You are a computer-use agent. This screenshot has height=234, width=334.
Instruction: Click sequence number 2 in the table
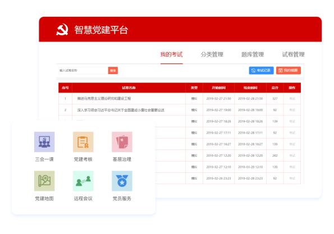pyautogui.click(x=65, y=110)
